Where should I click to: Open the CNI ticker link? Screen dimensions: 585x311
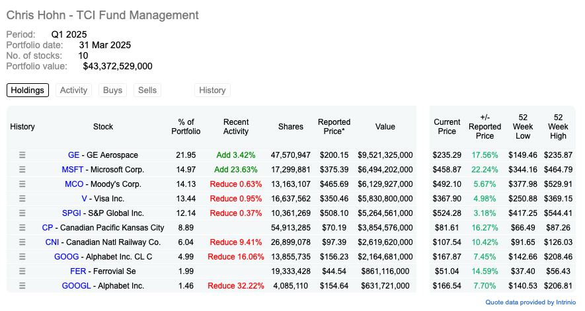[x=52, y=242]
